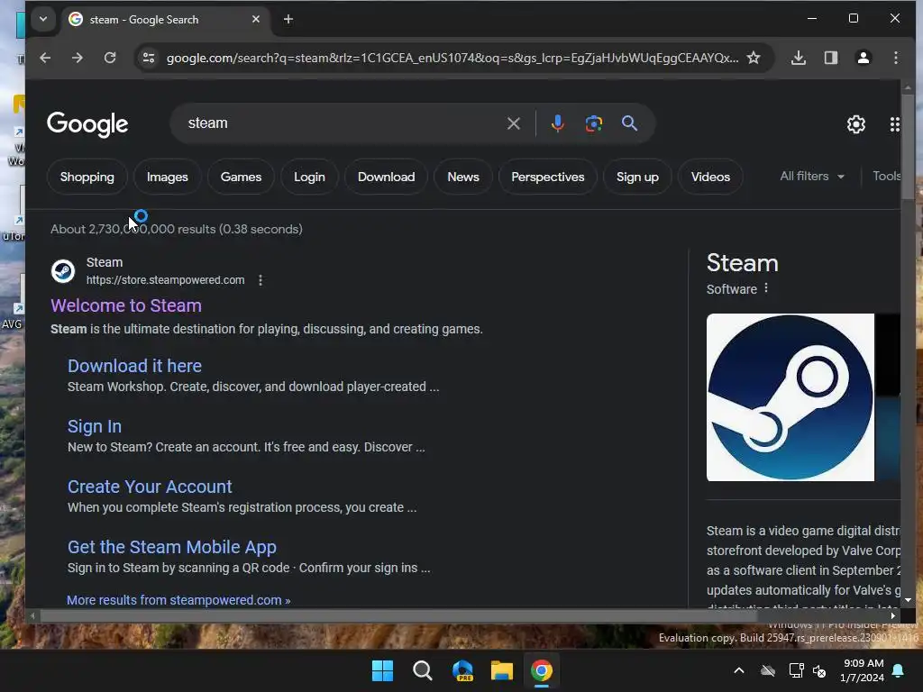The width and height of the screenshot is (923, 692).
Task: Filter results by Images
Action: coord(167,178)
